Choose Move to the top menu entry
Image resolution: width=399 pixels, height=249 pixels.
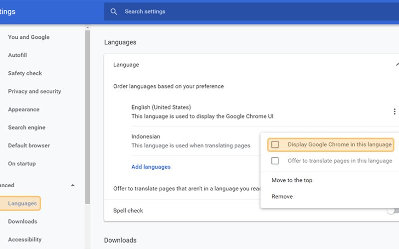click(x=292, y=180)
